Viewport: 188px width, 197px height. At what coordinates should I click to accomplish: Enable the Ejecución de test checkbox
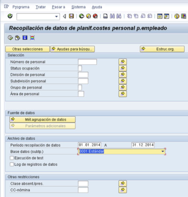click(12, 158)
